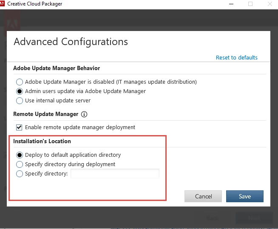
Task: Click the Advanced Configurations heading text
Action: coord(71,42)
